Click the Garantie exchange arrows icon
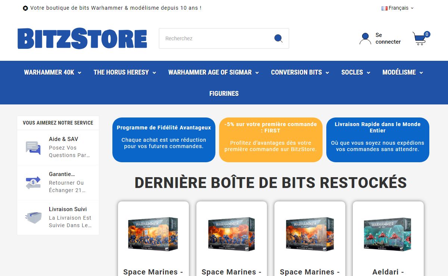 point(33,182)
